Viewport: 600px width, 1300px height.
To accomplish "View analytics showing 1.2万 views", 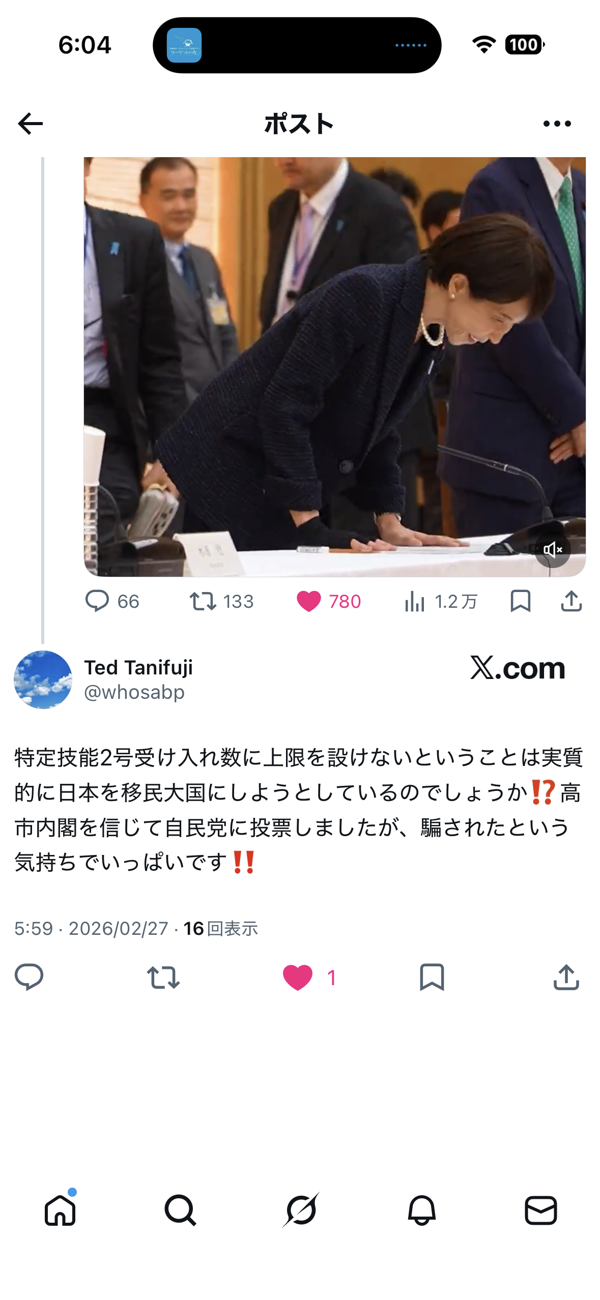I will pos(441,601).
